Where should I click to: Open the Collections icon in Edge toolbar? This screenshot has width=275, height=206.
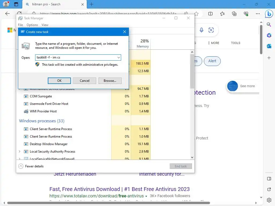[x=234, y=14]
